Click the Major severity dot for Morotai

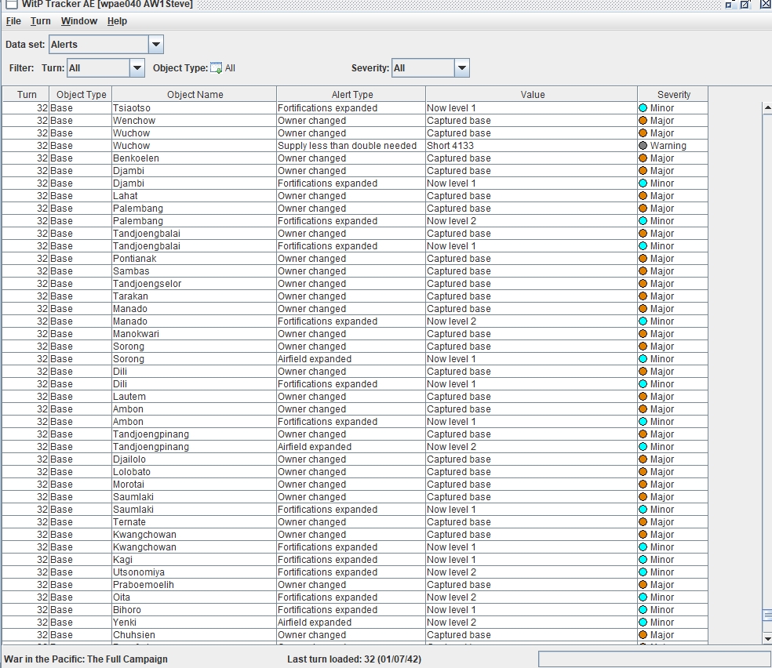point(643,485)
